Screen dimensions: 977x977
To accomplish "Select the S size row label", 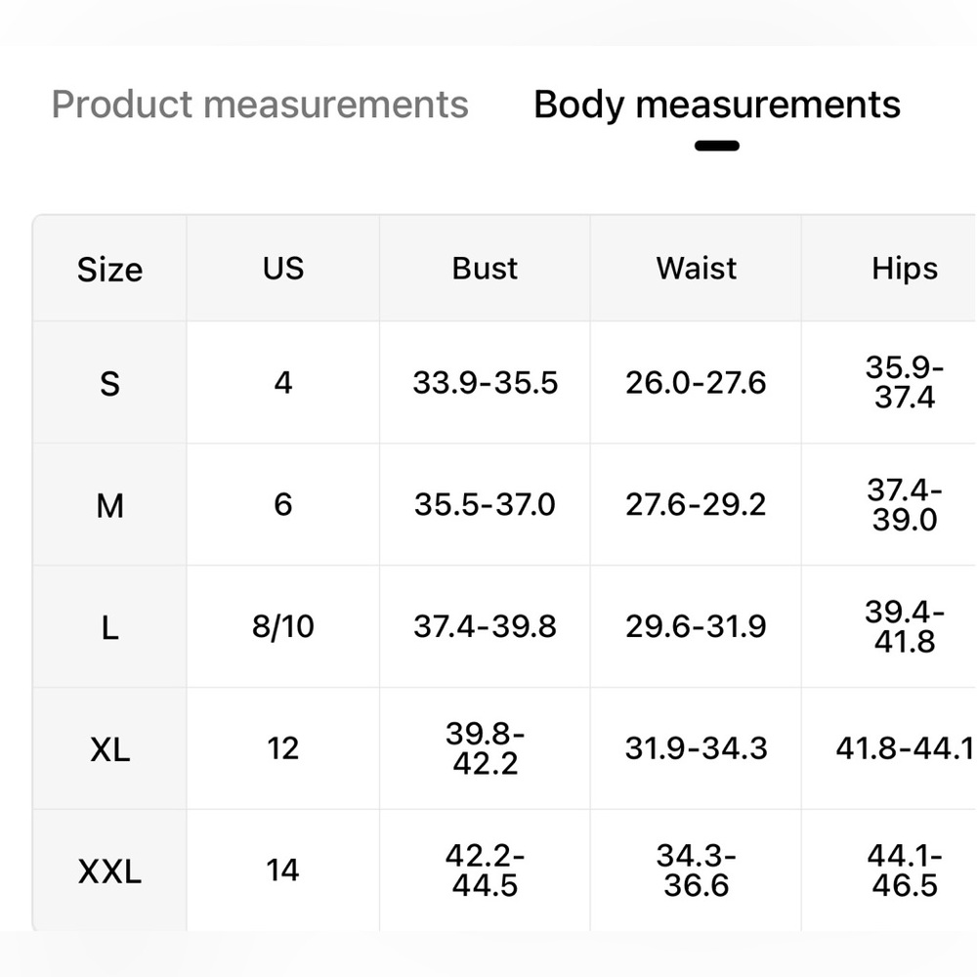I will tap(109, 383).
